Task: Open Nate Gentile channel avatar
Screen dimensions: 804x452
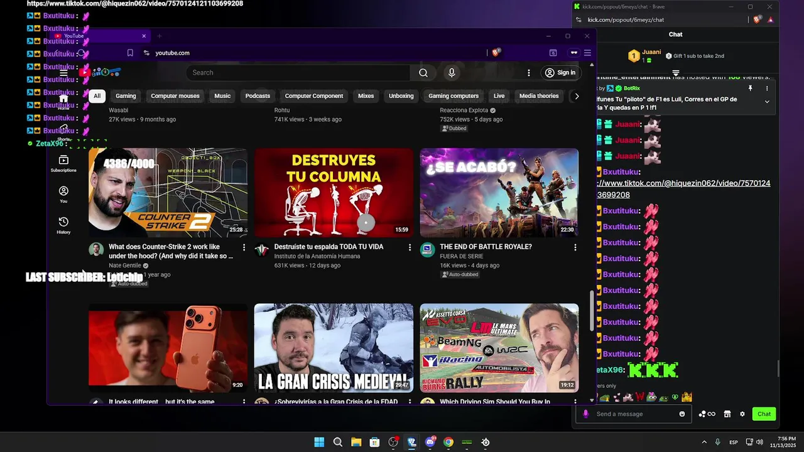Action: click(96, 250)
